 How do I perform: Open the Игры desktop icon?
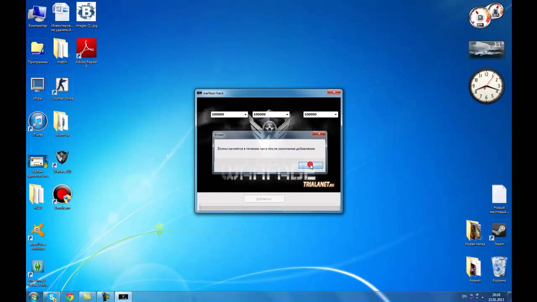(37, 89)
